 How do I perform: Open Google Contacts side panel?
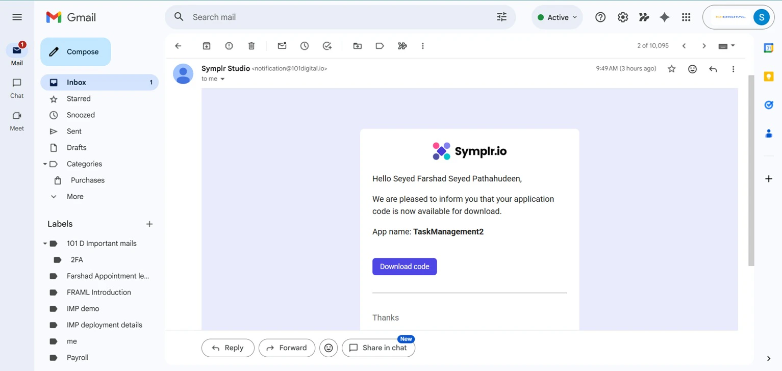769,134
